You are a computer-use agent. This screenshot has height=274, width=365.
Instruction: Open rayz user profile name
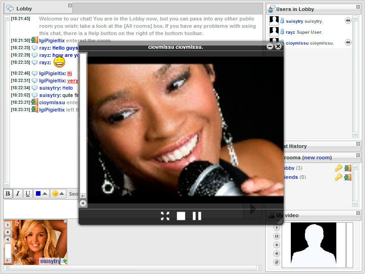coord(290,32)
